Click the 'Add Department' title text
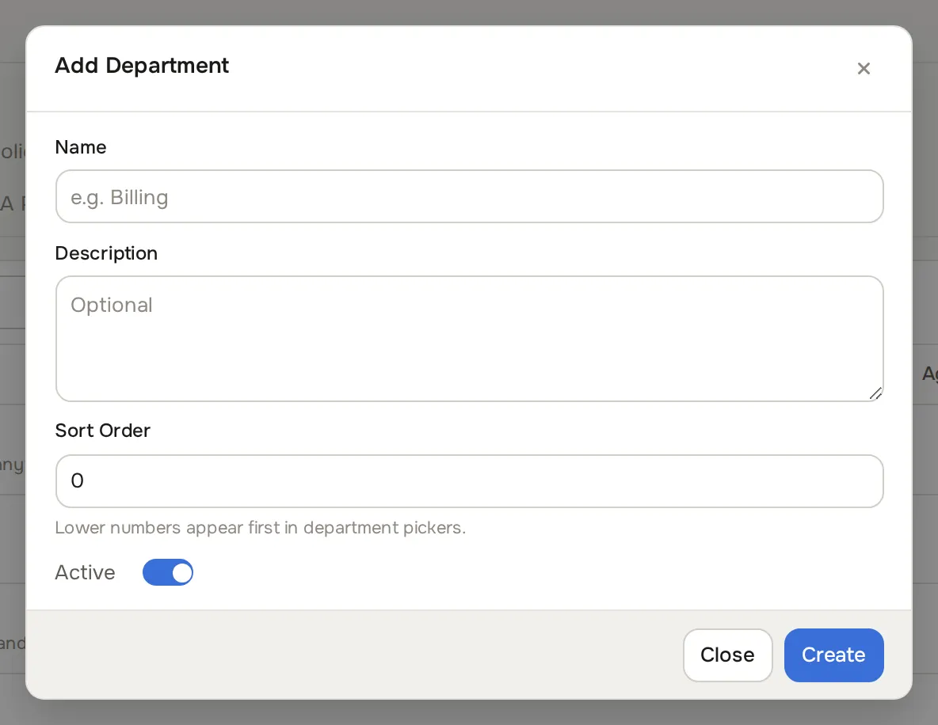Viewport: 938px width, 725px height. 142,65
